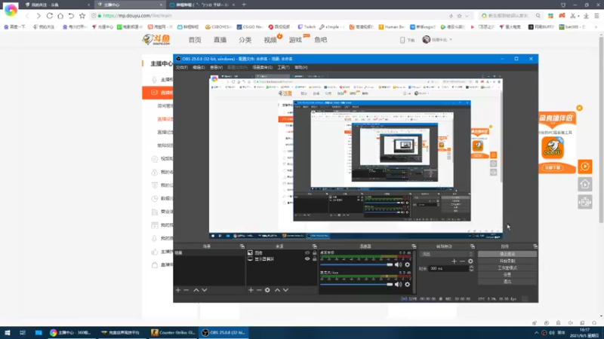
Task: Remove selected scene with minus icon in 场景 panel
Action: 186,290
